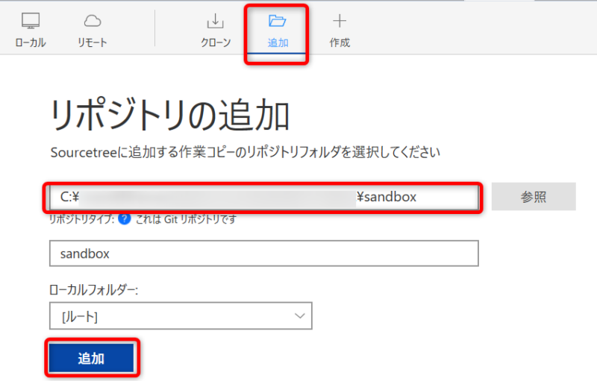Open the リモート tab label
This screenshot has height=381, width=597.
93,42
